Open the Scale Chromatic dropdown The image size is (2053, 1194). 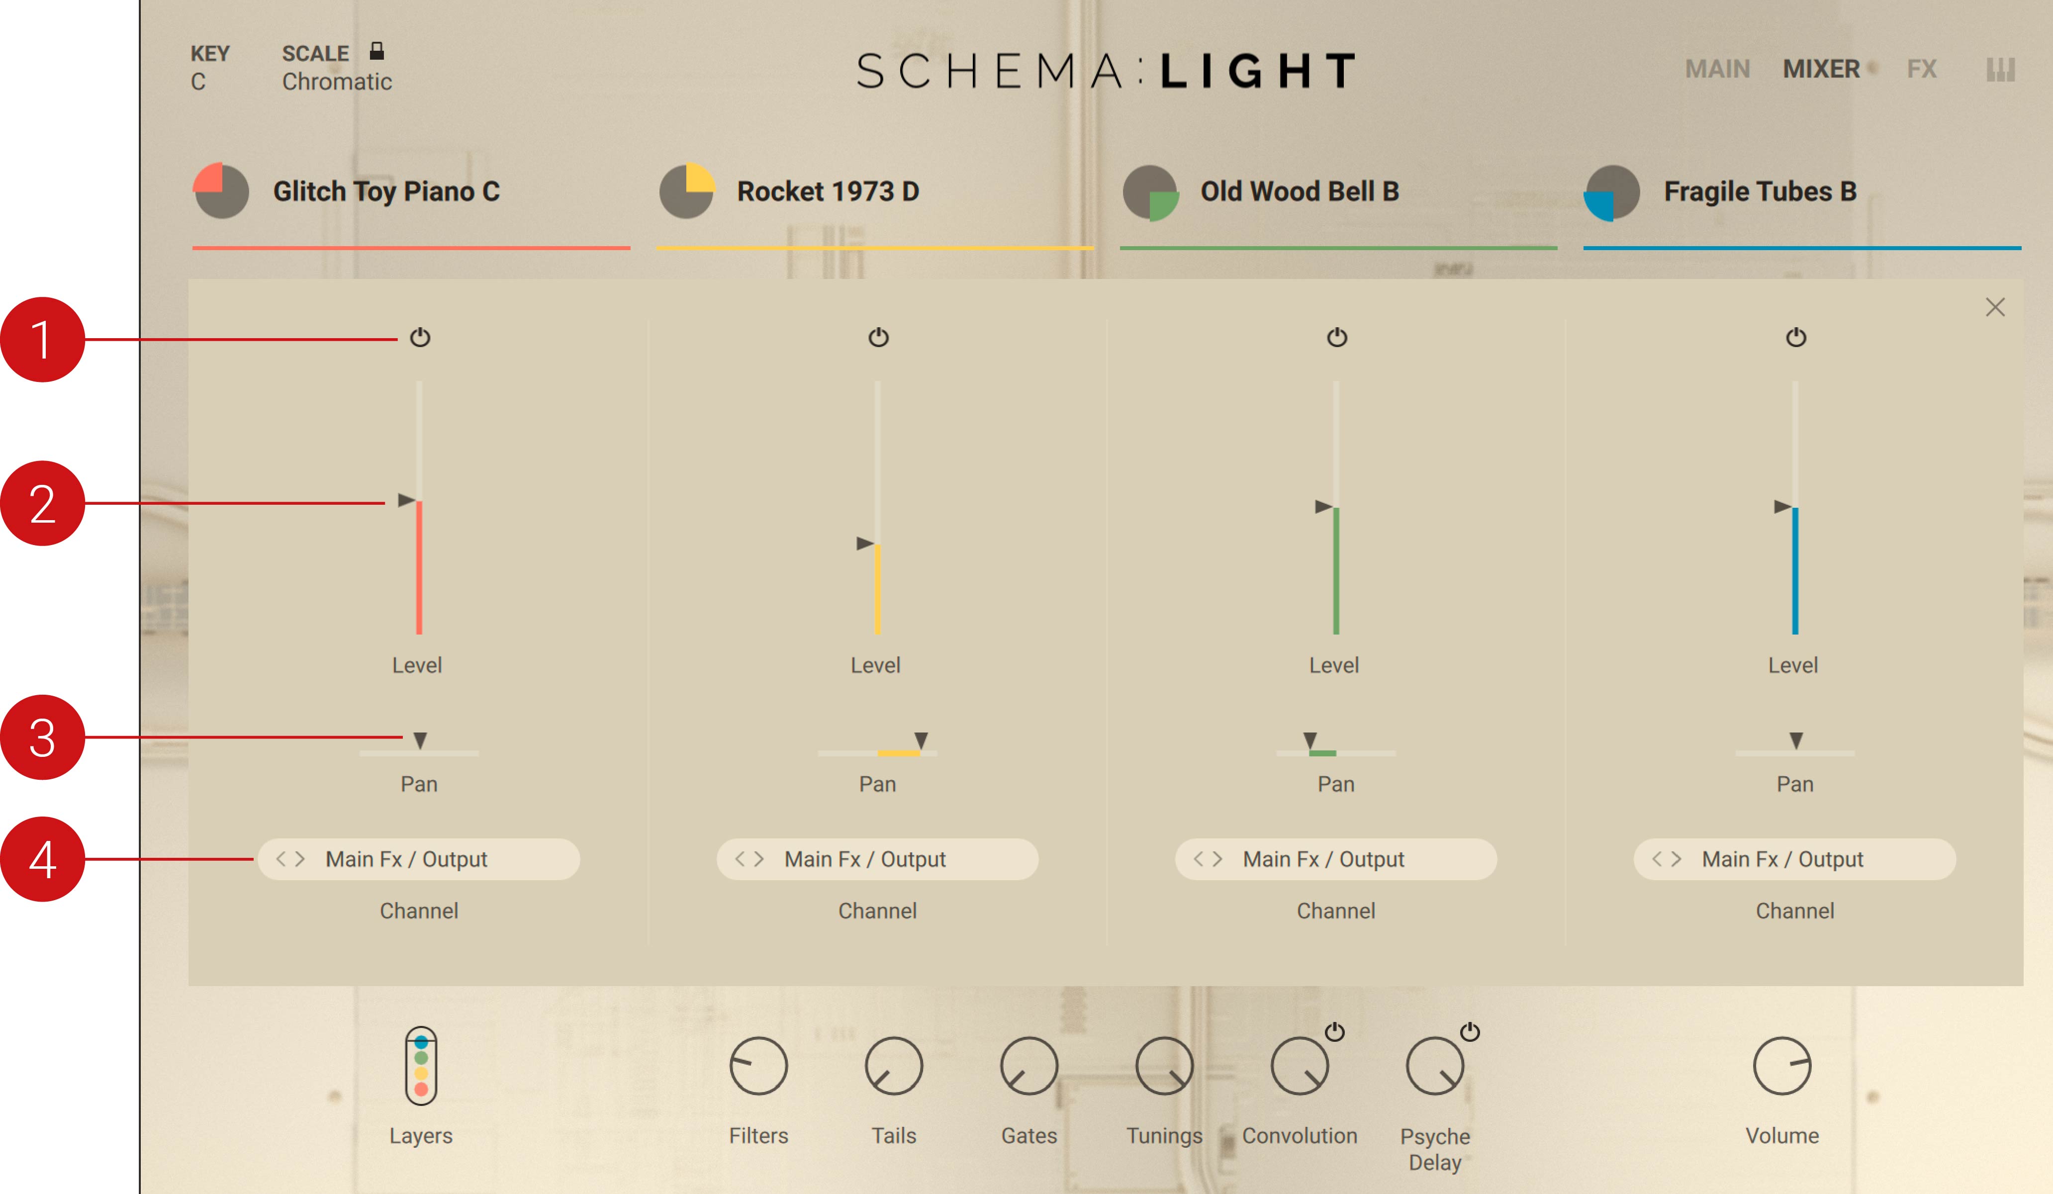pyautogui.click(x=337, y=82)
